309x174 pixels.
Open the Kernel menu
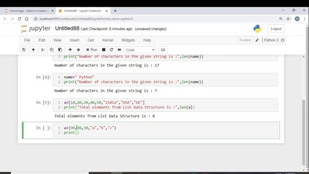108,40
